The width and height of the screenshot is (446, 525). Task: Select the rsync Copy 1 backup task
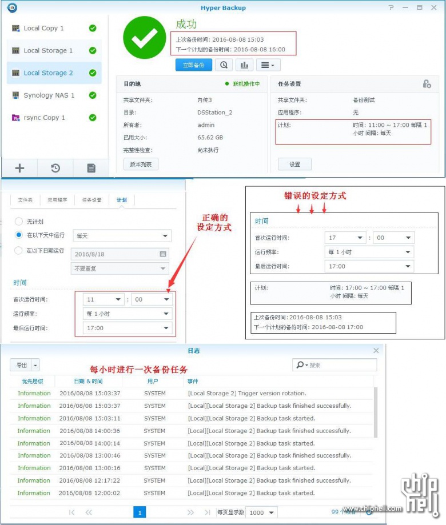coord(54,118)
